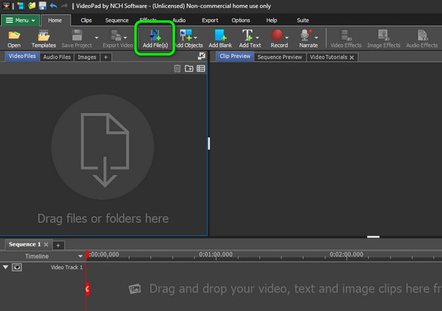Viewport: 442px width, 311px height.
Task: Create a new folder in the file bin
Action: click(x=189, y=68)
